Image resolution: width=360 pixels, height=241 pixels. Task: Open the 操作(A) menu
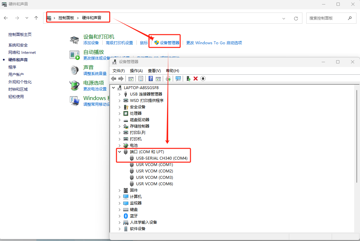[x=136, y=71]
